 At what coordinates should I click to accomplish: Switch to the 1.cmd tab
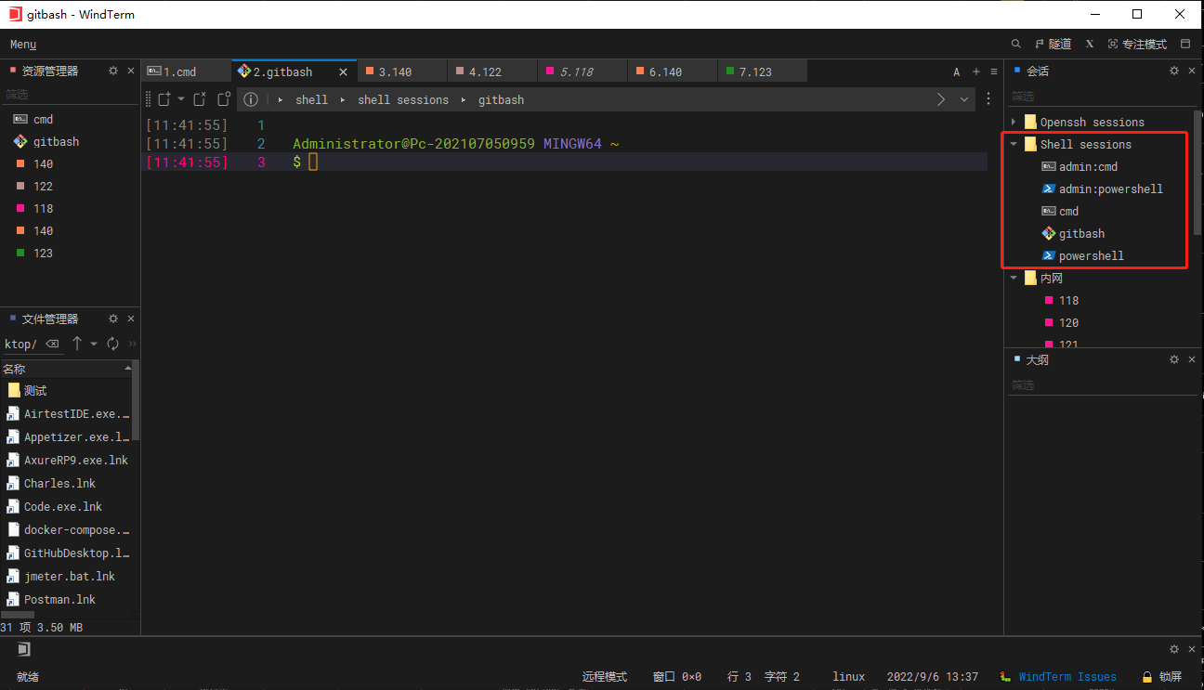(186, 72)
